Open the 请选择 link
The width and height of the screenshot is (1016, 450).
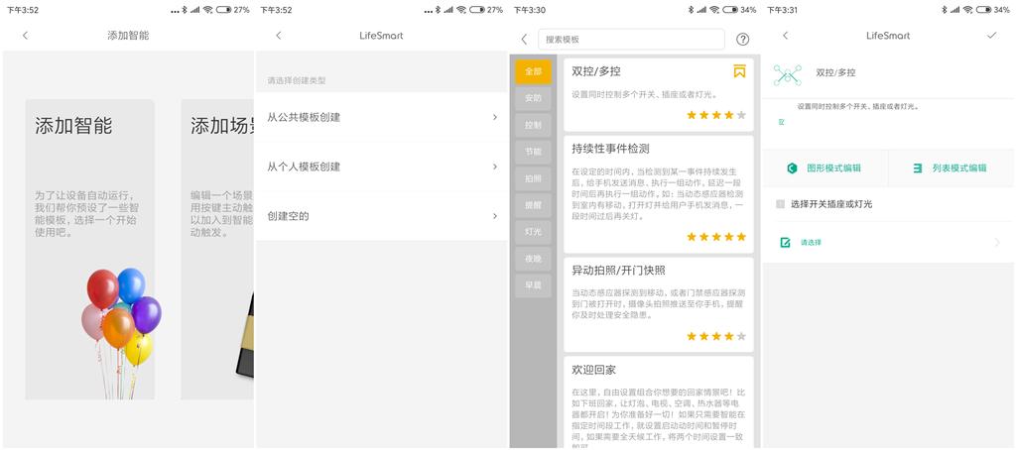pyautogui.click(x=811, y=243)
